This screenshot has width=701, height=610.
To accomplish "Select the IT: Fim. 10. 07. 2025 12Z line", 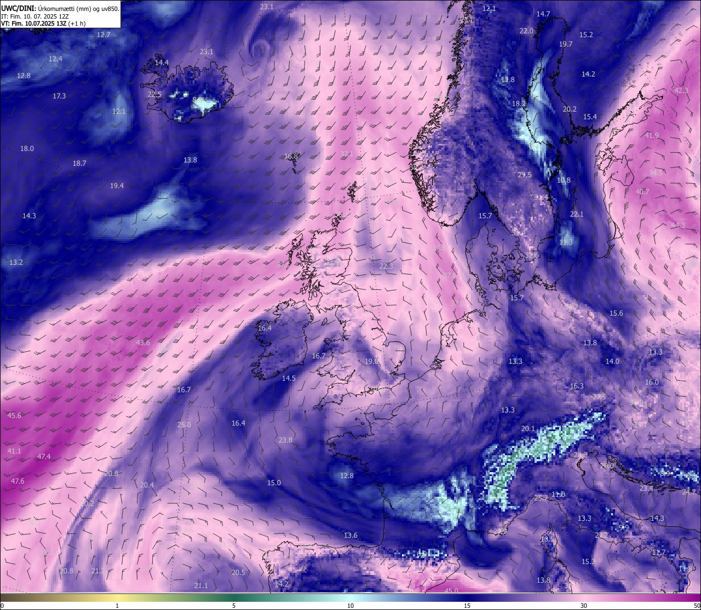I will pos(35,16).
